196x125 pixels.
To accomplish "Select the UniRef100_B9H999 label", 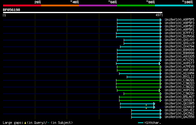I will tap(179, 50).
